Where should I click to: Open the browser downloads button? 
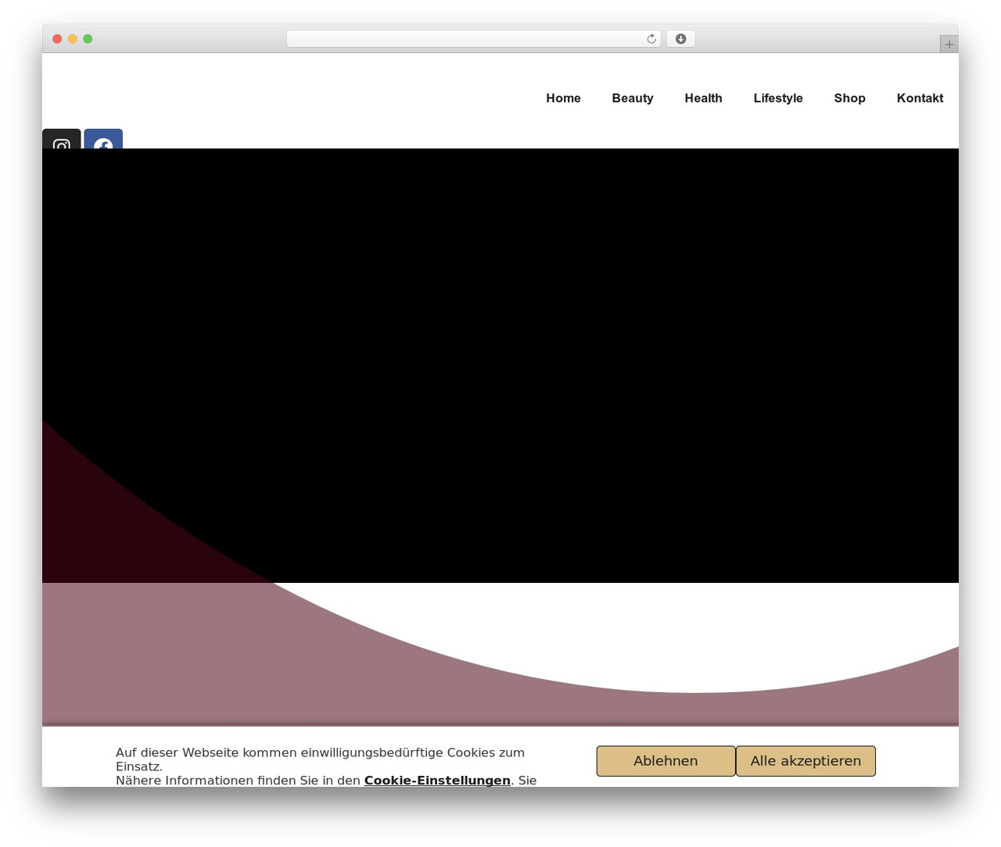[x=680, y=39]
